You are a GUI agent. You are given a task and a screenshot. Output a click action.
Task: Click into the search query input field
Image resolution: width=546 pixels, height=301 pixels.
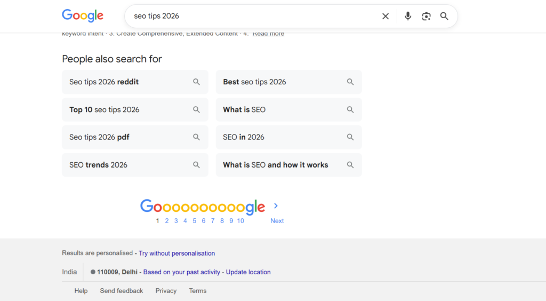point(251,16)
